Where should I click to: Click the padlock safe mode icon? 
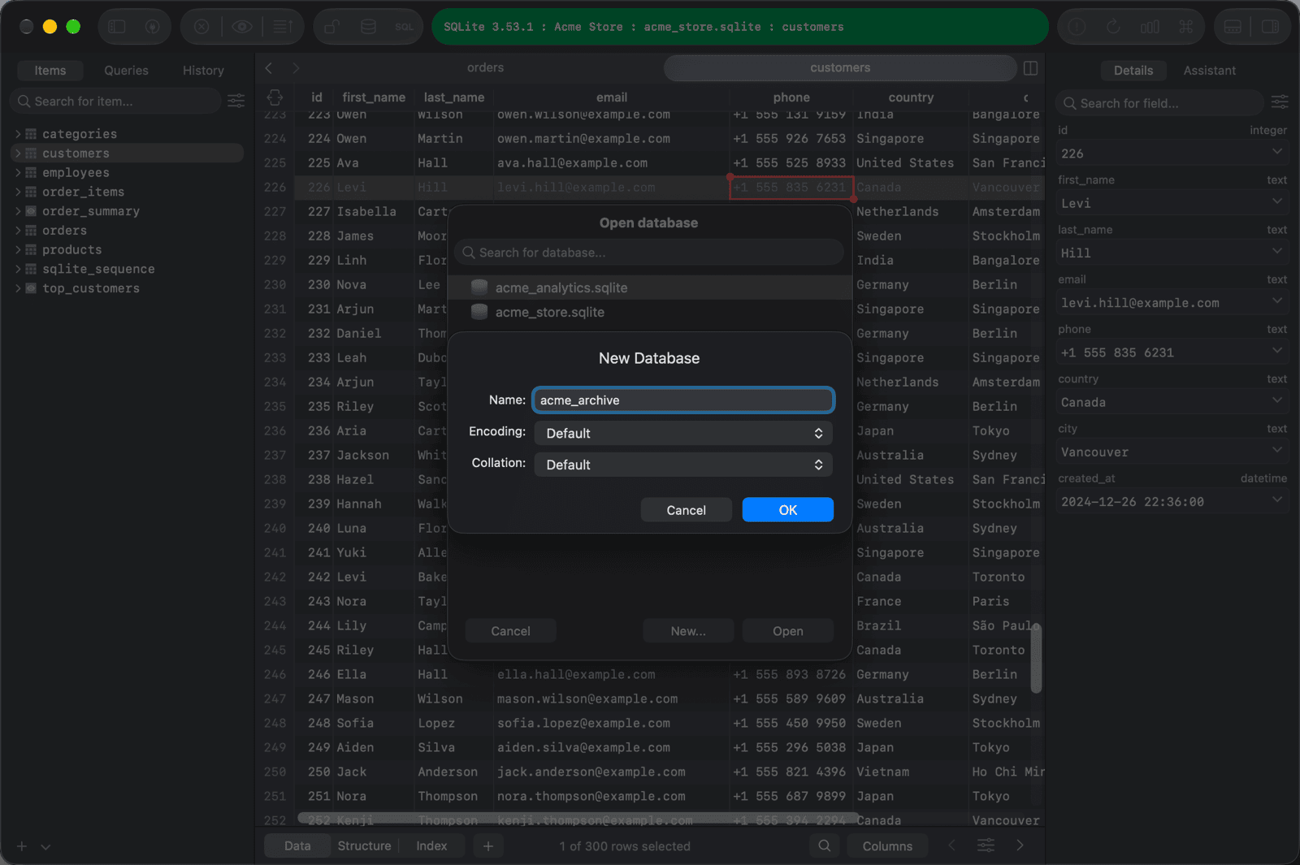point(331,27)
